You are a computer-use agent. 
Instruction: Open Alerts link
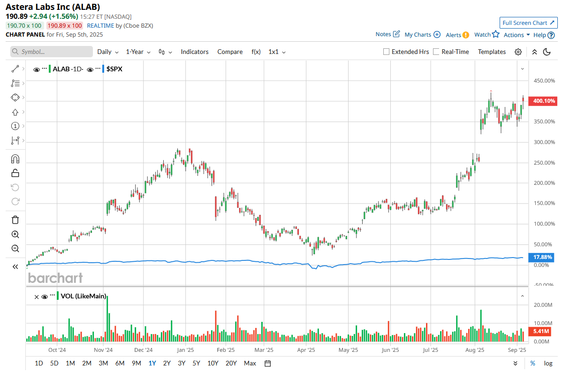click(457, 35)
